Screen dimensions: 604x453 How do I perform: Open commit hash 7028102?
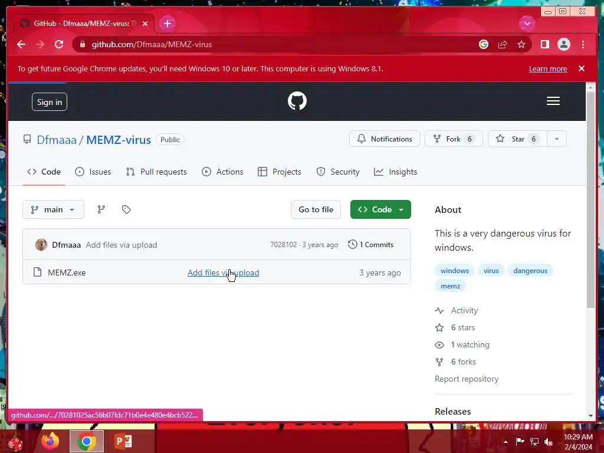click(284, 245)
